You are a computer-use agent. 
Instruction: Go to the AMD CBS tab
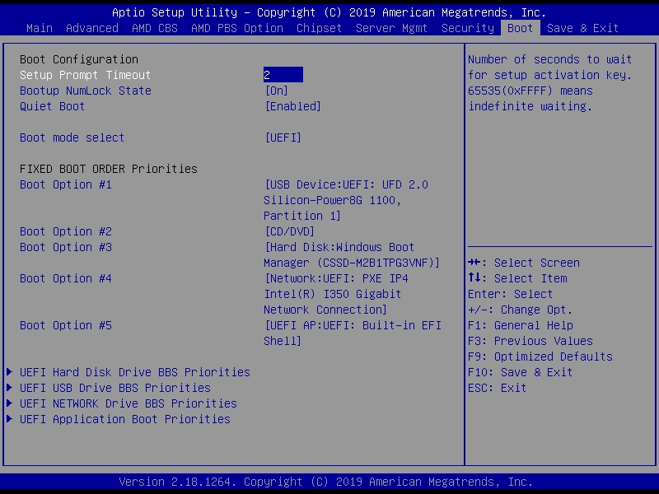155,28
